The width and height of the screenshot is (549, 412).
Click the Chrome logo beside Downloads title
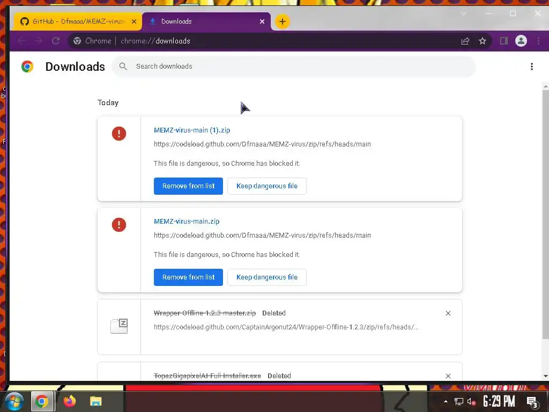click(x=27, y=66)
